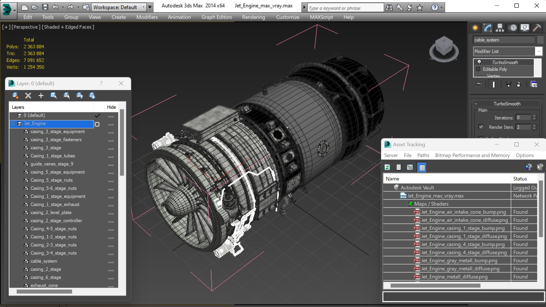Click Select Highlighted Objects and Layers icon
Screen dimensions: 546x307
(x=54, y=95)
